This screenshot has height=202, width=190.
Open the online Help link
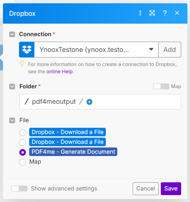pyautogui.click(x=60, y=72)
